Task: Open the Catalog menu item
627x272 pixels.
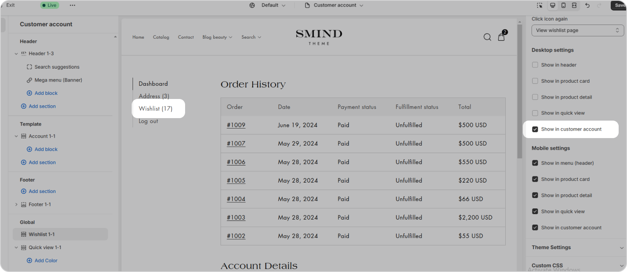Action: point(161,37)
